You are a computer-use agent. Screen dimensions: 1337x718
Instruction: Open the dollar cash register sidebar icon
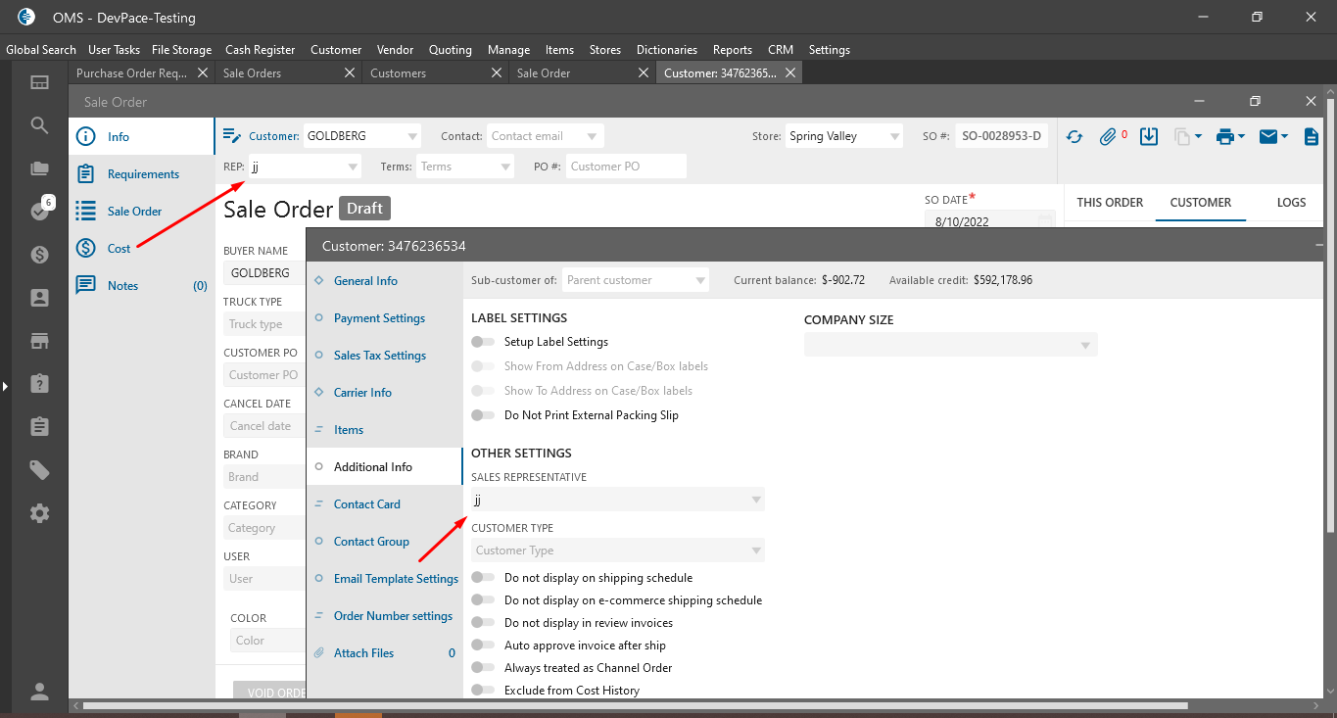[39, 255]
